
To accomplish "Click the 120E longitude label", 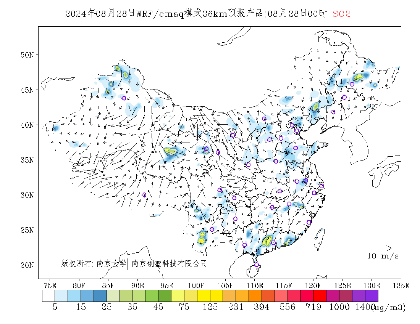I will (313, 286).
